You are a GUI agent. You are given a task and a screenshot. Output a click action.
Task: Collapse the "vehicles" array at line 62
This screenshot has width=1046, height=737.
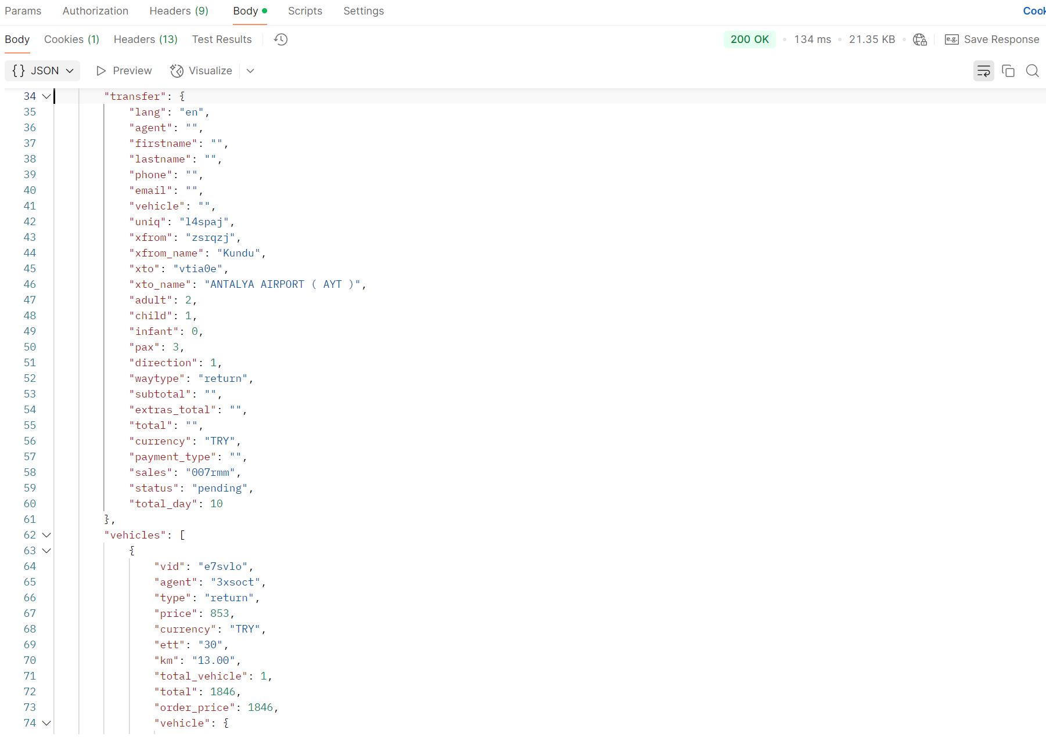tap(46, 535)
